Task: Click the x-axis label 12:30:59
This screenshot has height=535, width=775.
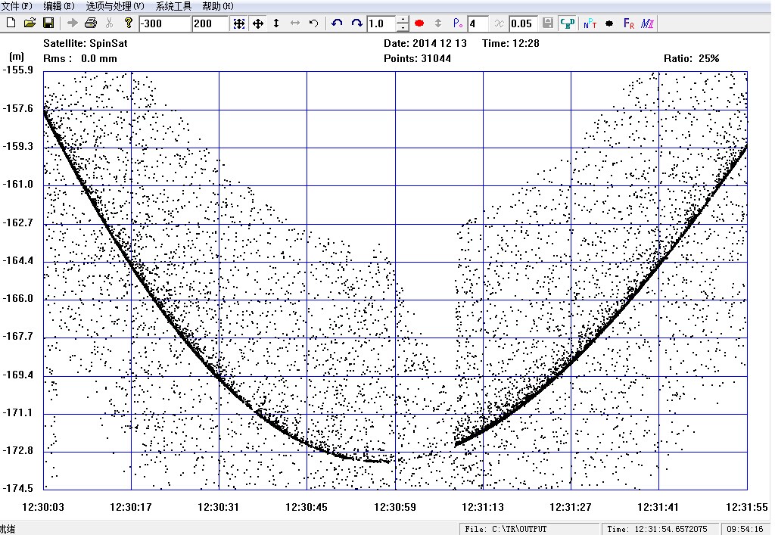Action: (395, 507)
